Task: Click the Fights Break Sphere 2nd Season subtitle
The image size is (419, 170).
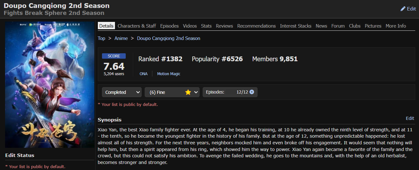Action: tap(54, 13)
